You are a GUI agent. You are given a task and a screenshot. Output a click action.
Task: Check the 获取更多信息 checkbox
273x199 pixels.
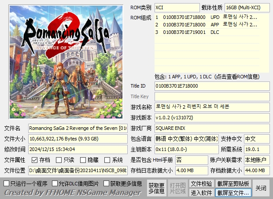coord(106,183)
